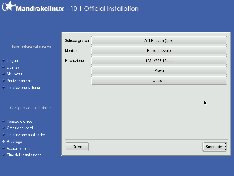Change the monitor from Personalizzato

(159, 51)
